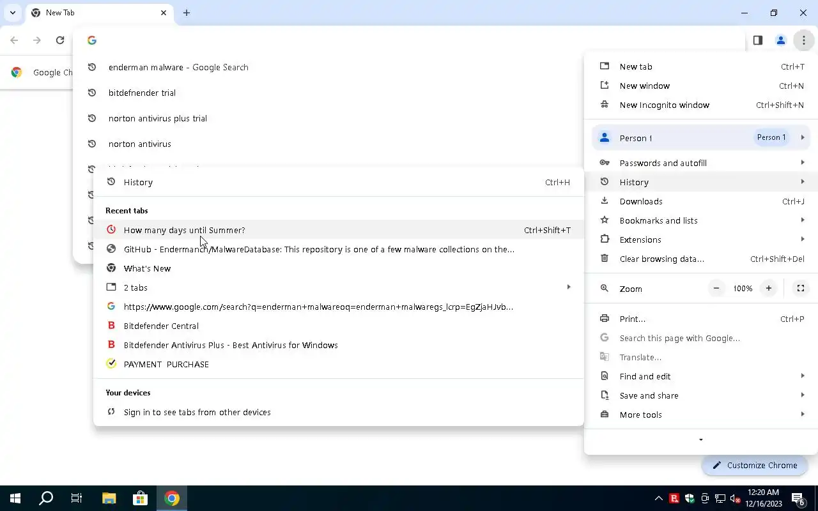
Task: Open Downloads from Chrome menu
Action: (x=701, y=201)
